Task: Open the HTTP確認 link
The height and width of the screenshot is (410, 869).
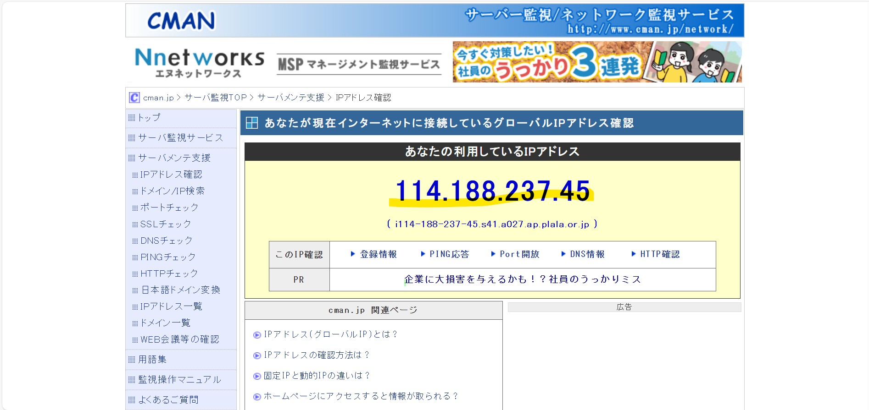Action: (659, 254)
